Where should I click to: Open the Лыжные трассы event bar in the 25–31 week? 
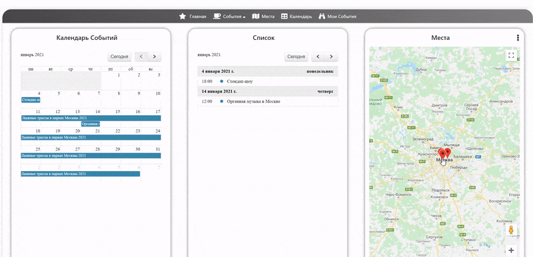coord(91,156)
